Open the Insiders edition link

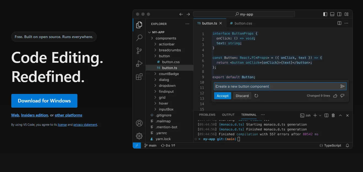(x=34, y=115)
